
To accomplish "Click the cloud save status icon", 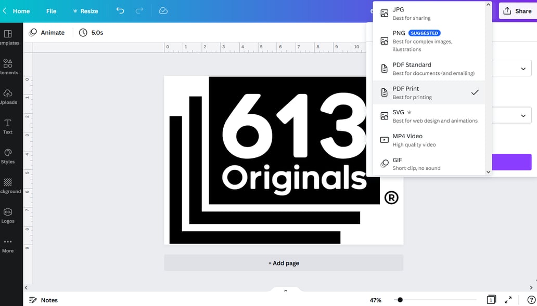I will 163,11.
